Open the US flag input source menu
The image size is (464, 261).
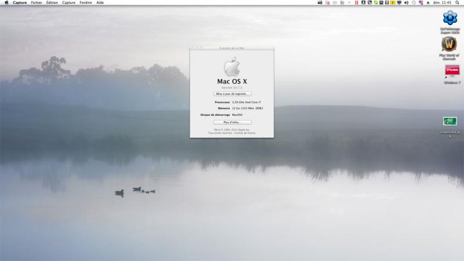click(x=421, y=2)
